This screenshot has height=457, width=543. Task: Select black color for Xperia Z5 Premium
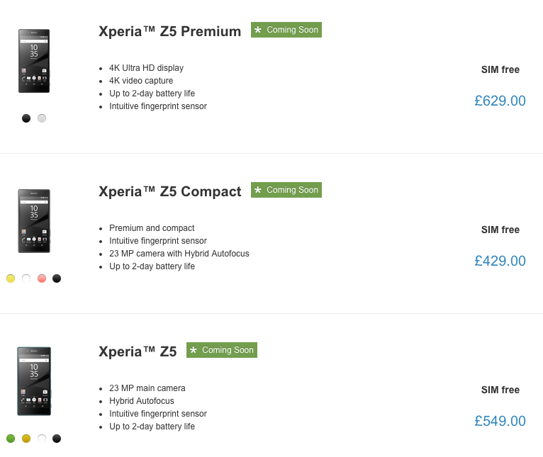coord(26,118)
